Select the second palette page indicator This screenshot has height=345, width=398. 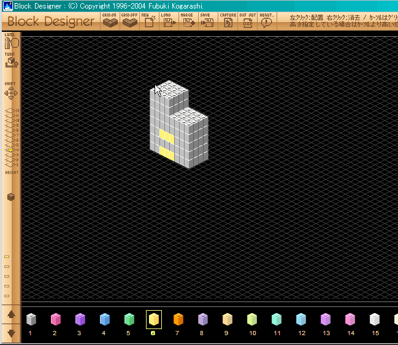7,267
